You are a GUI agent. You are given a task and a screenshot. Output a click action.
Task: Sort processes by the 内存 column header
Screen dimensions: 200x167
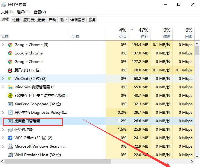[142, 33]
